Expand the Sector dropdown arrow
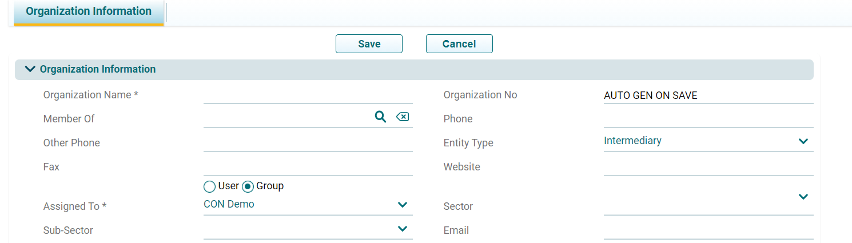Viewport: 852px width, 243px height. click(803, 197)
